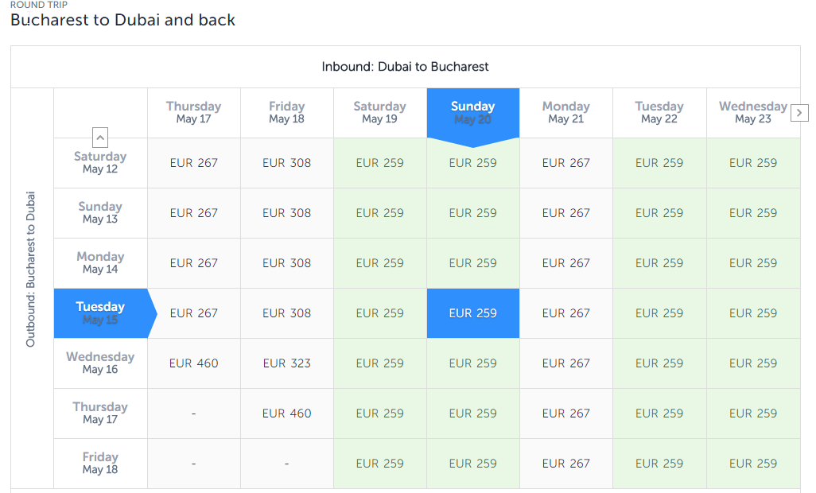Select the Saturday May 12 outbound row header
816x493 pixels.
[100, 163]
